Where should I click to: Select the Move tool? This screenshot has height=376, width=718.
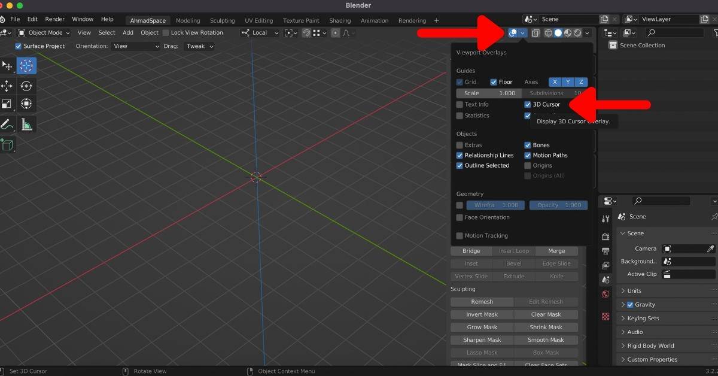(x=7, y=86)
